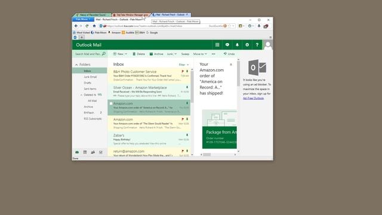
Task: Open the Pale Moon application menu
Action: coord(83,19)
